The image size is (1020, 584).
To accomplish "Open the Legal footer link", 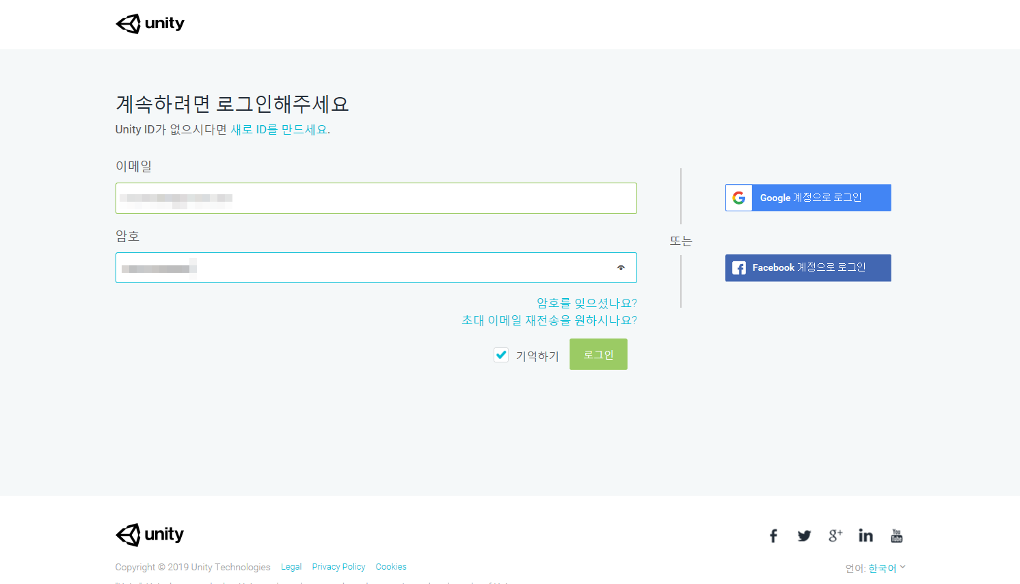I will coord(291,567).
